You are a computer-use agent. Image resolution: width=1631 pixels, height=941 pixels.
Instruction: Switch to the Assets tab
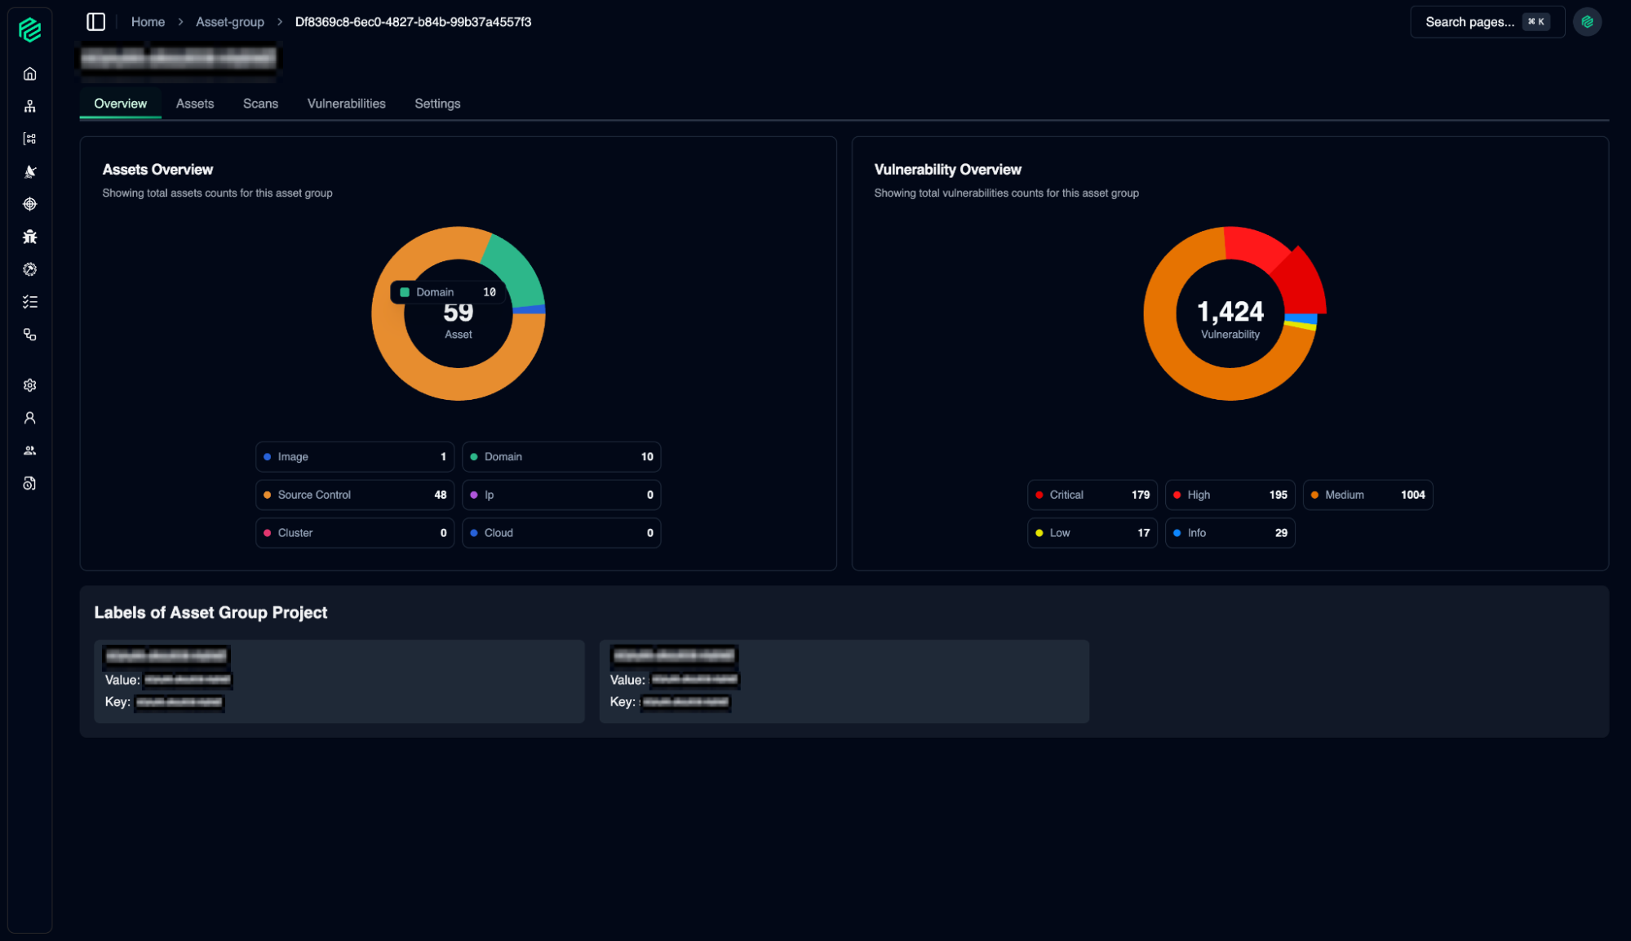tap(195, 104)
